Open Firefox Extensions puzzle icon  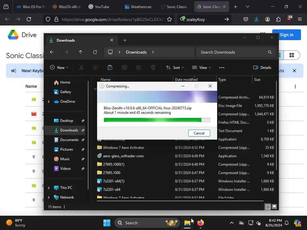point(278,19)
